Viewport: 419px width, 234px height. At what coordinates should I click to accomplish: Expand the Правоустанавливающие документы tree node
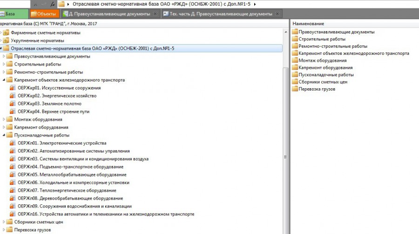pyautogui.click(x=4, y=56)
